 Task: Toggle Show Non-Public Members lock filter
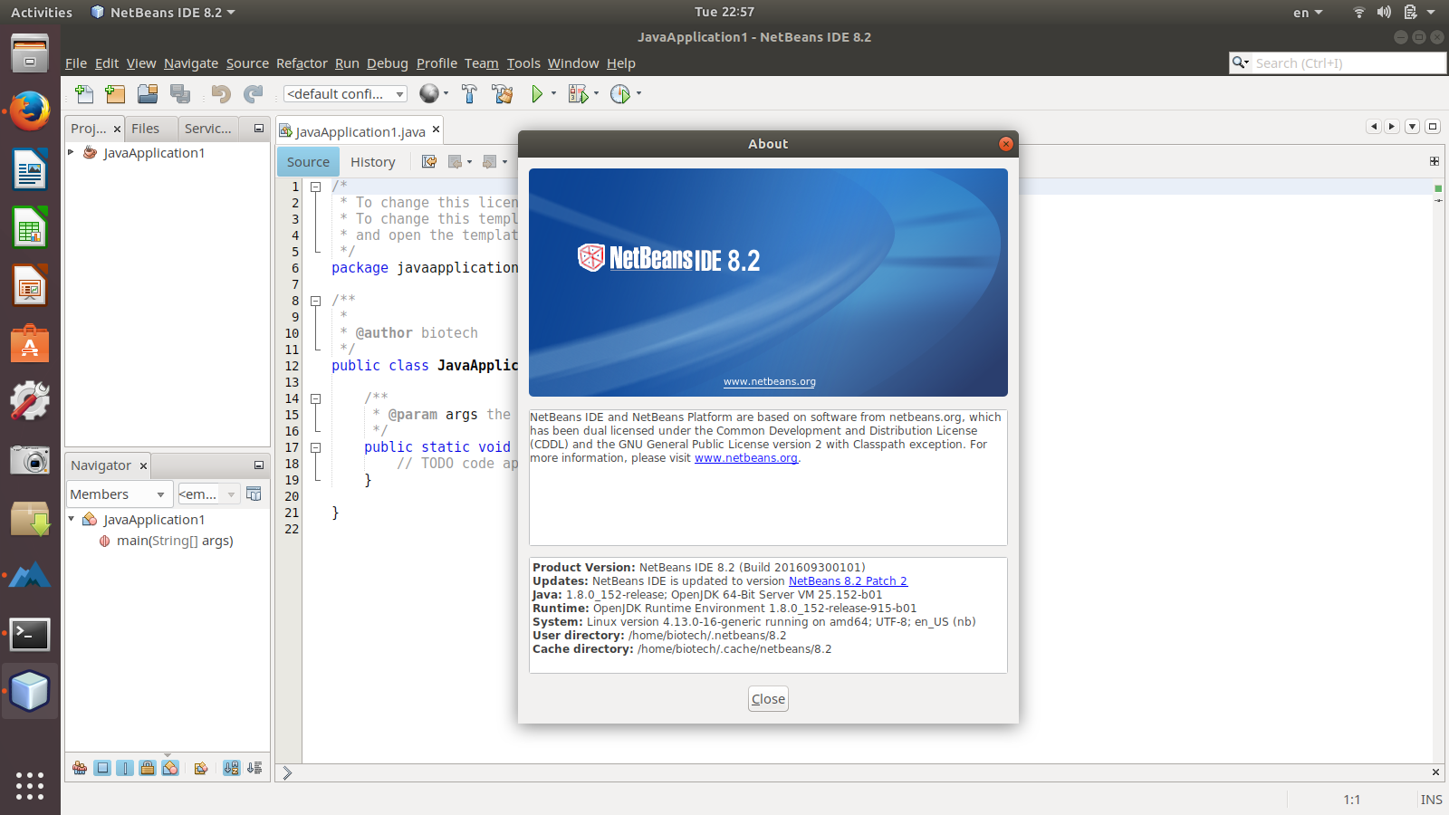pyautogui.click(x=148, y=768)
